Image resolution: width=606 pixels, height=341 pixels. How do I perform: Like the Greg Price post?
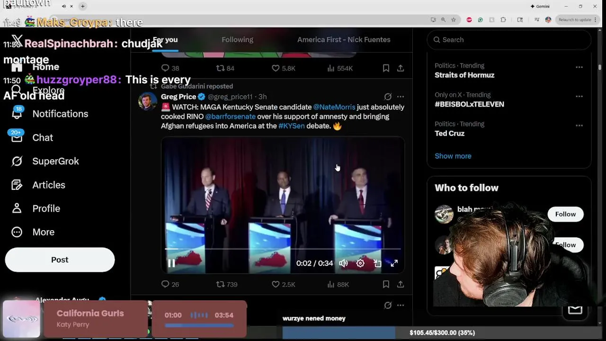click(283, 284)
